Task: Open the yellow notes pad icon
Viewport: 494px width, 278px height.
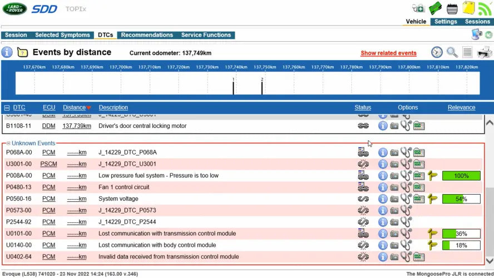Action: pos(468,8)
